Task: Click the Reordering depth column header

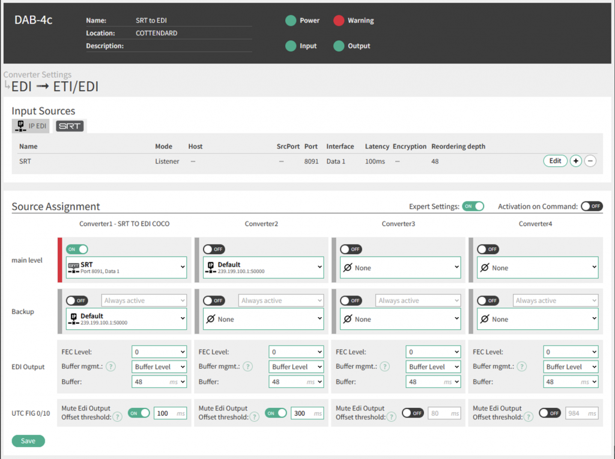Action: [x=458, y=147]
